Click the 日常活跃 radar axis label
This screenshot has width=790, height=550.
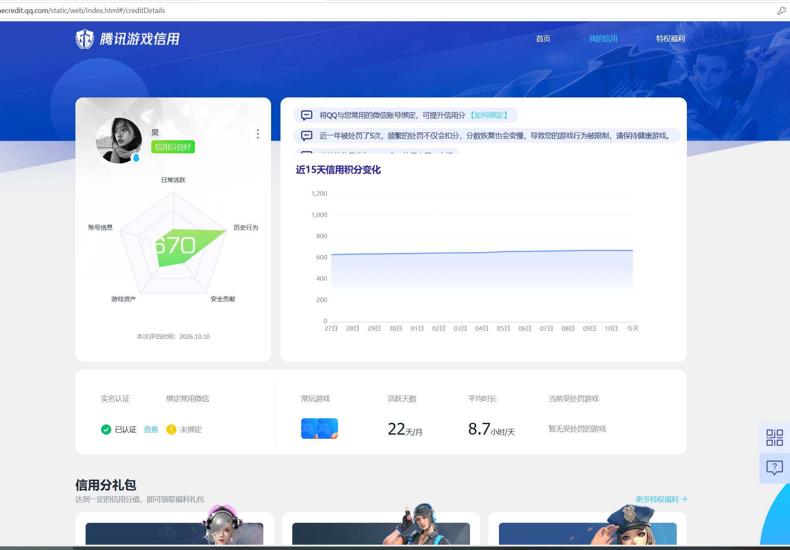tap(173, 180)
